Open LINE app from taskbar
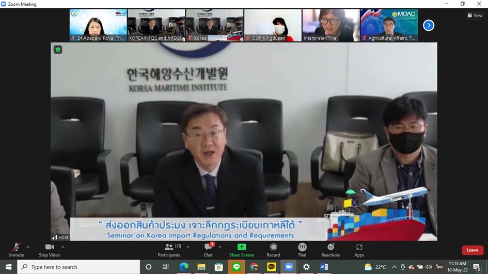The image size is (488, 274). [237, 267]
